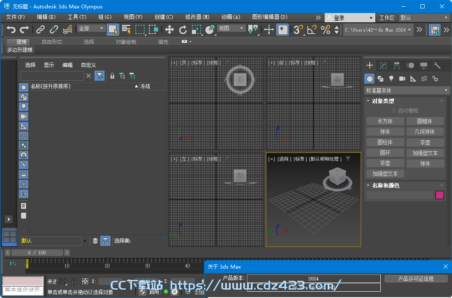
Task: Click the Scene Explorer search field
Action: point(52,76)
